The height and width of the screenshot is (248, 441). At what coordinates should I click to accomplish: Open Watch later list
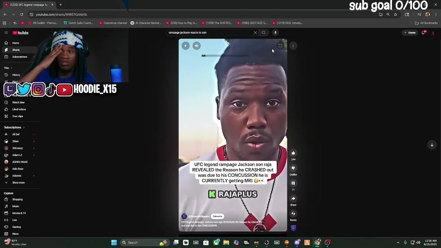coord(19,102)
